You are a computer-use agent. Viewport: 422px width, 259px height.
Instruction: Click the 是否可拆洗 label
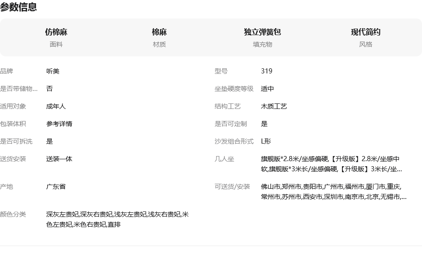(16, 141)
